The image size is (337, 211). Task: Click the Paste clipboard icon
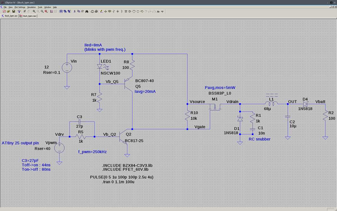coord(83,11)
